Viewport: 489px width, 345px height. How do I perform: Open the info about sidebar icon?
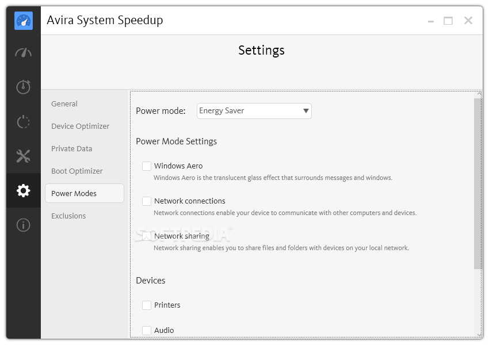point(24,225)
